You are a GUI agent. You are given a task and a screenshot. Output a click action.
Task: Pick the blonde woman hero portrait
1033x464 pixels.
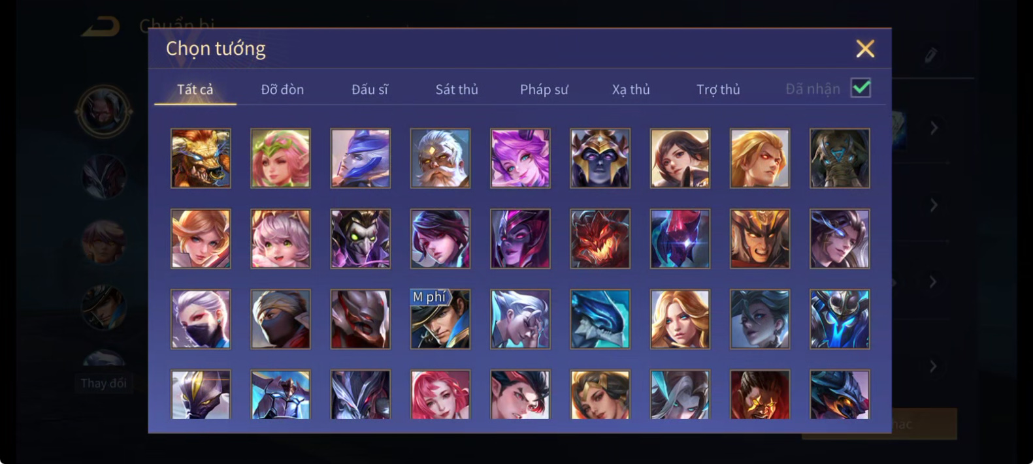click(x=680, y=319)
